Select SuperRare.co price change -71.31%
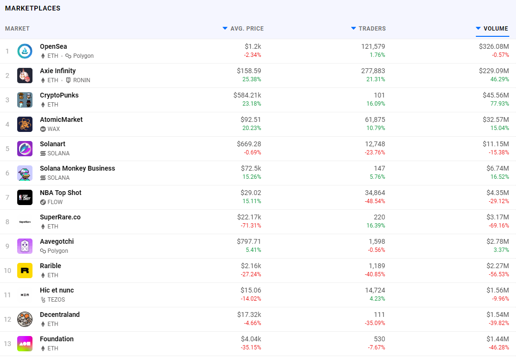 click(251, 226)
